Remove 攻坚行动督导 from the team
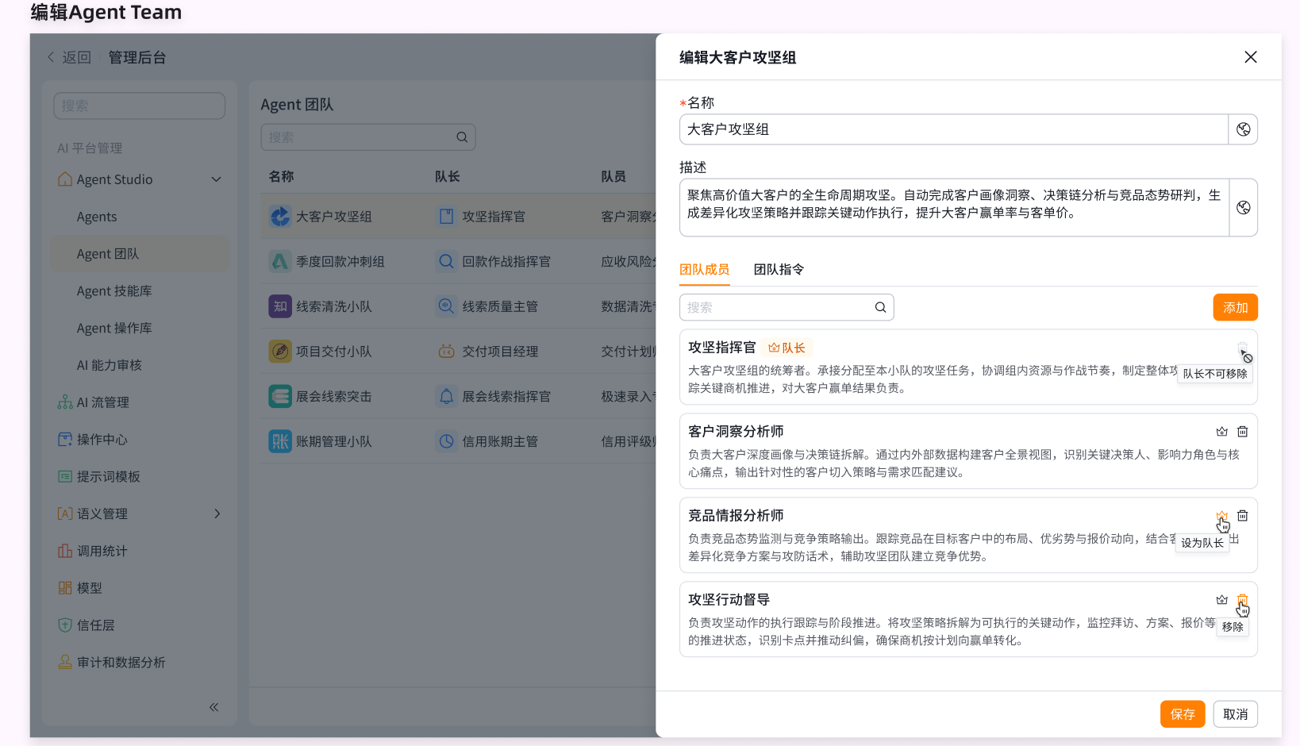This screenshot has height=746, width=1300. [x=1243, y=600]
